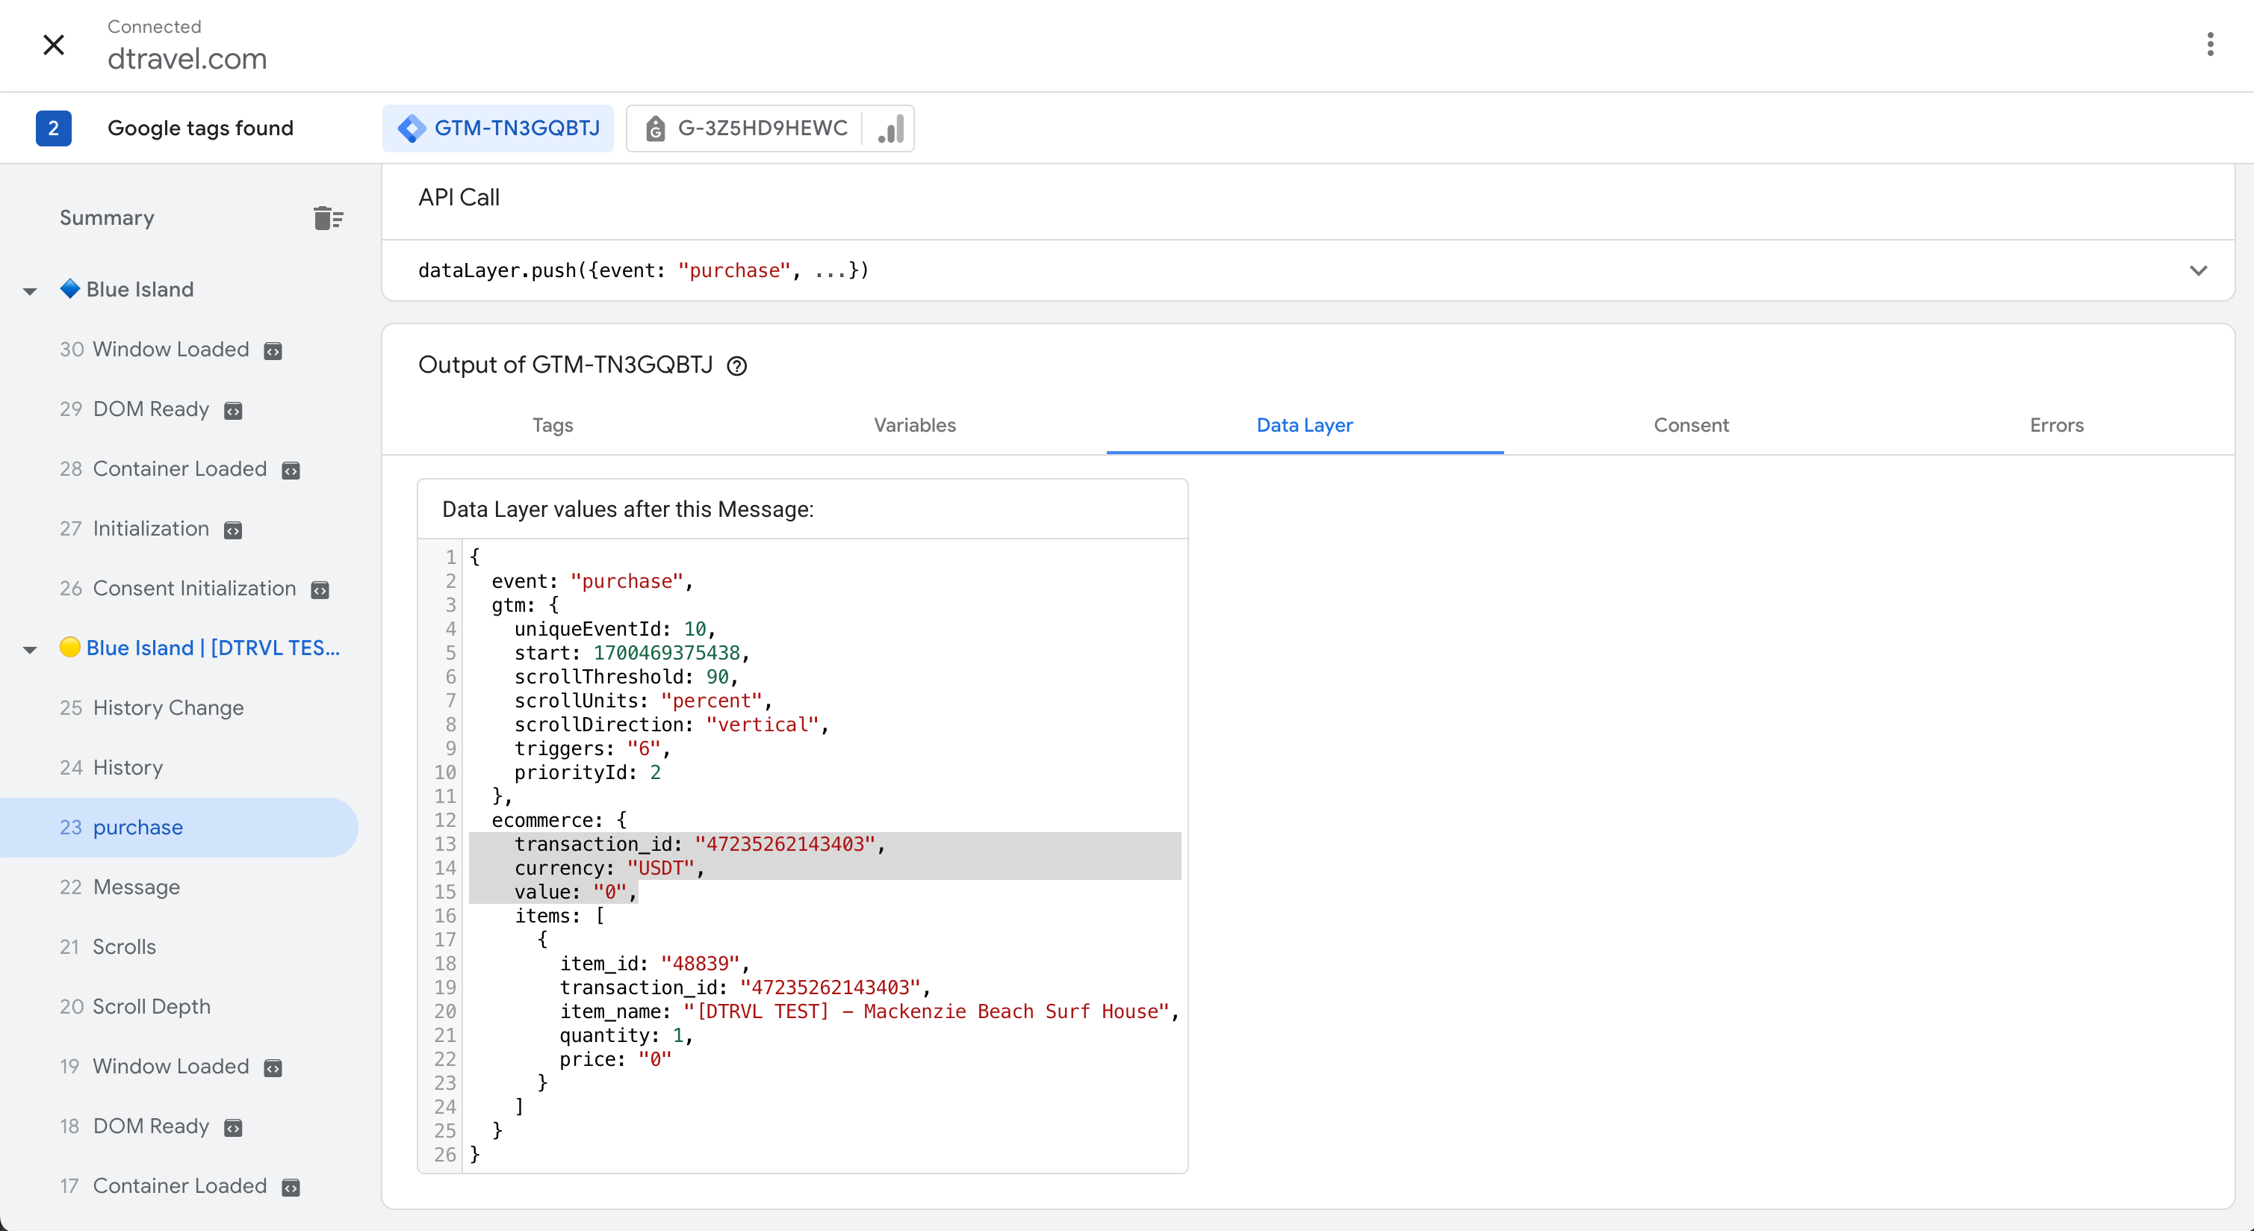Click the scrollDirection "vertical" line
2254x1231 pixels.
672,725
